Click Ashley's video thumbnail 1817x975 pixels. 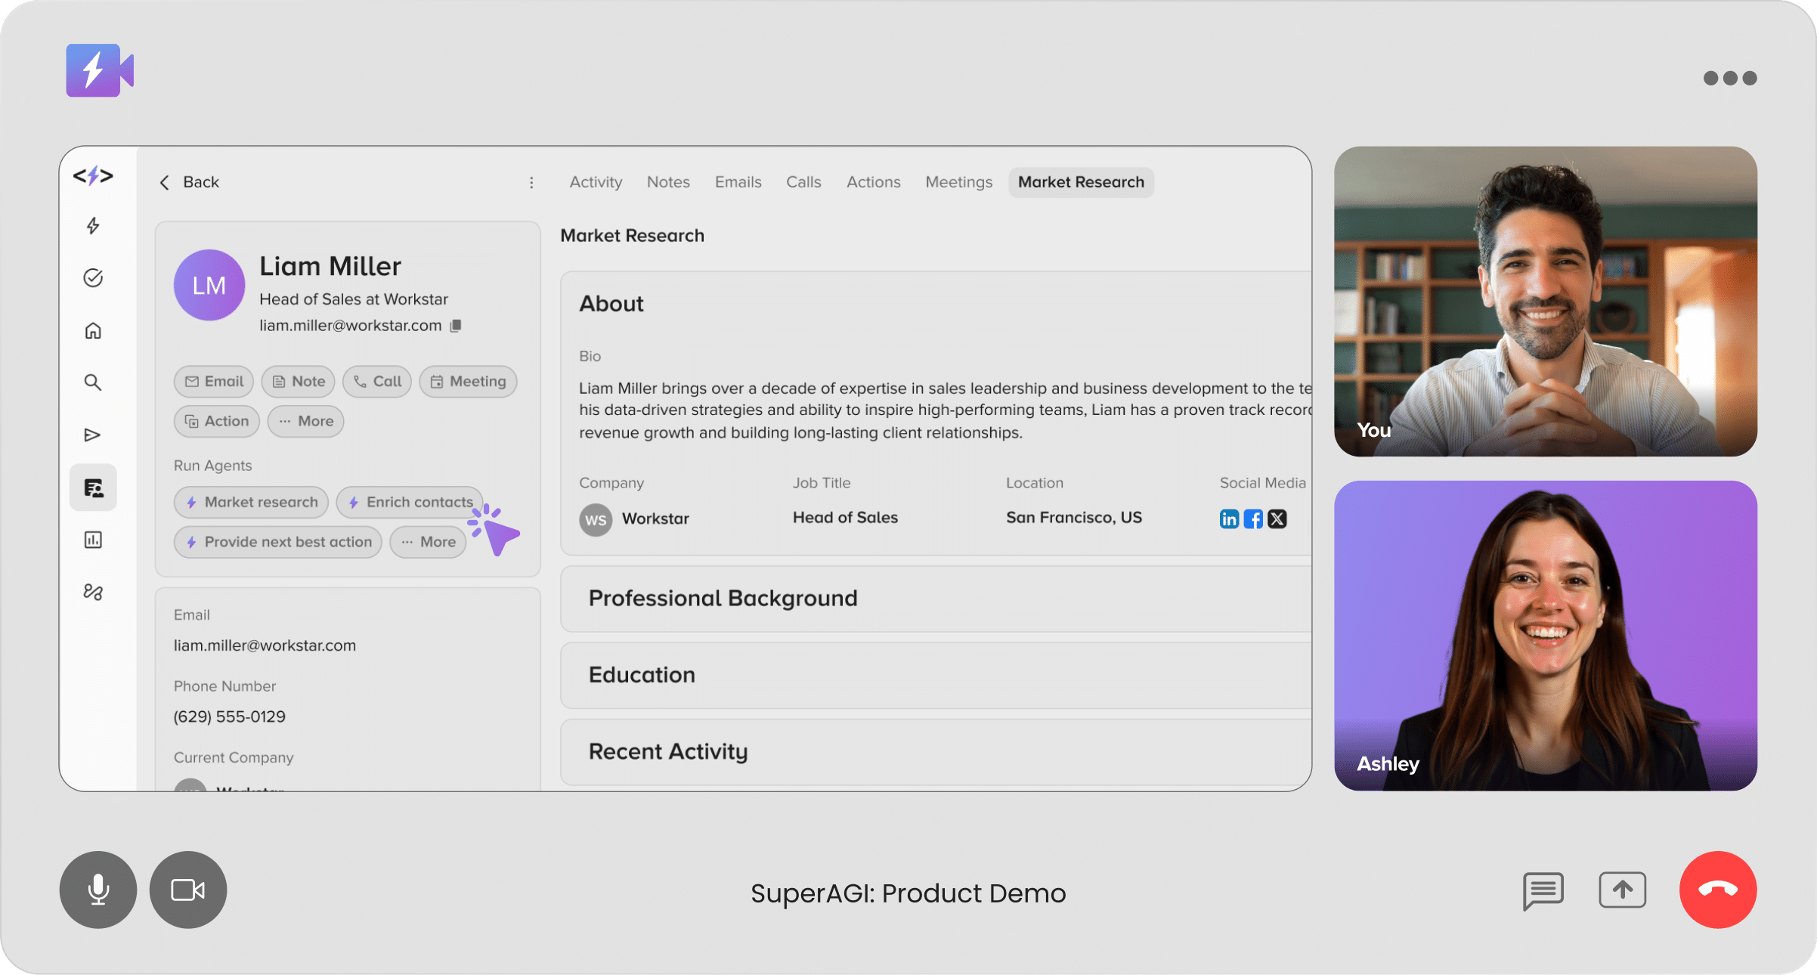click(1546, 636)
